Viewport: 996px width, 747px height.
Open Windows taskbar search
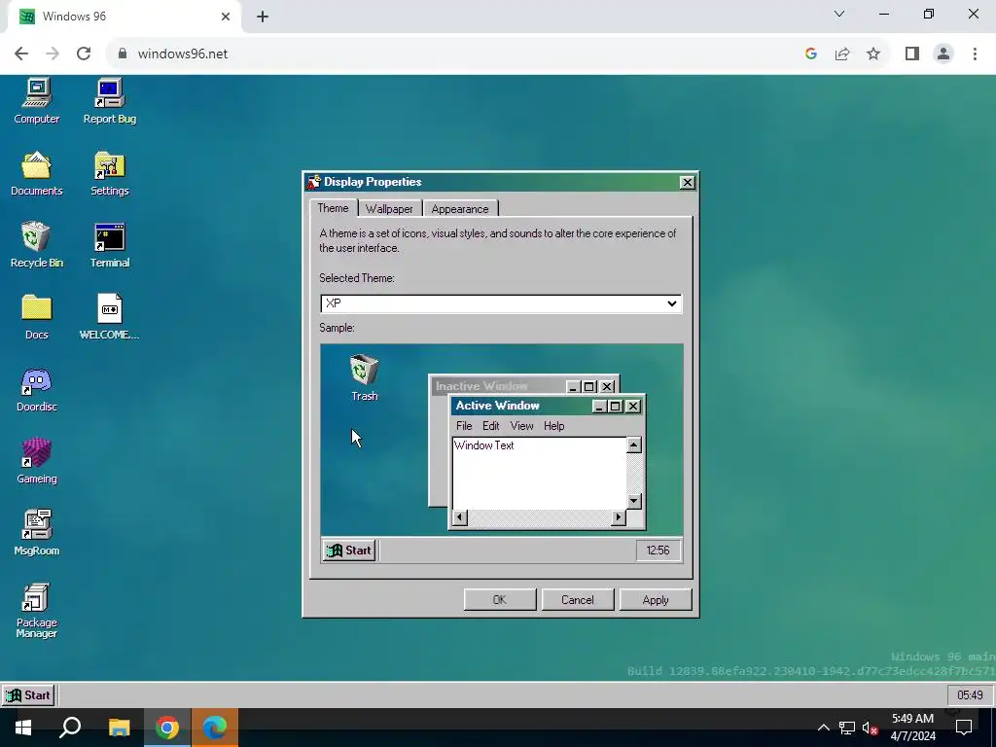click(x=70, y=728)
